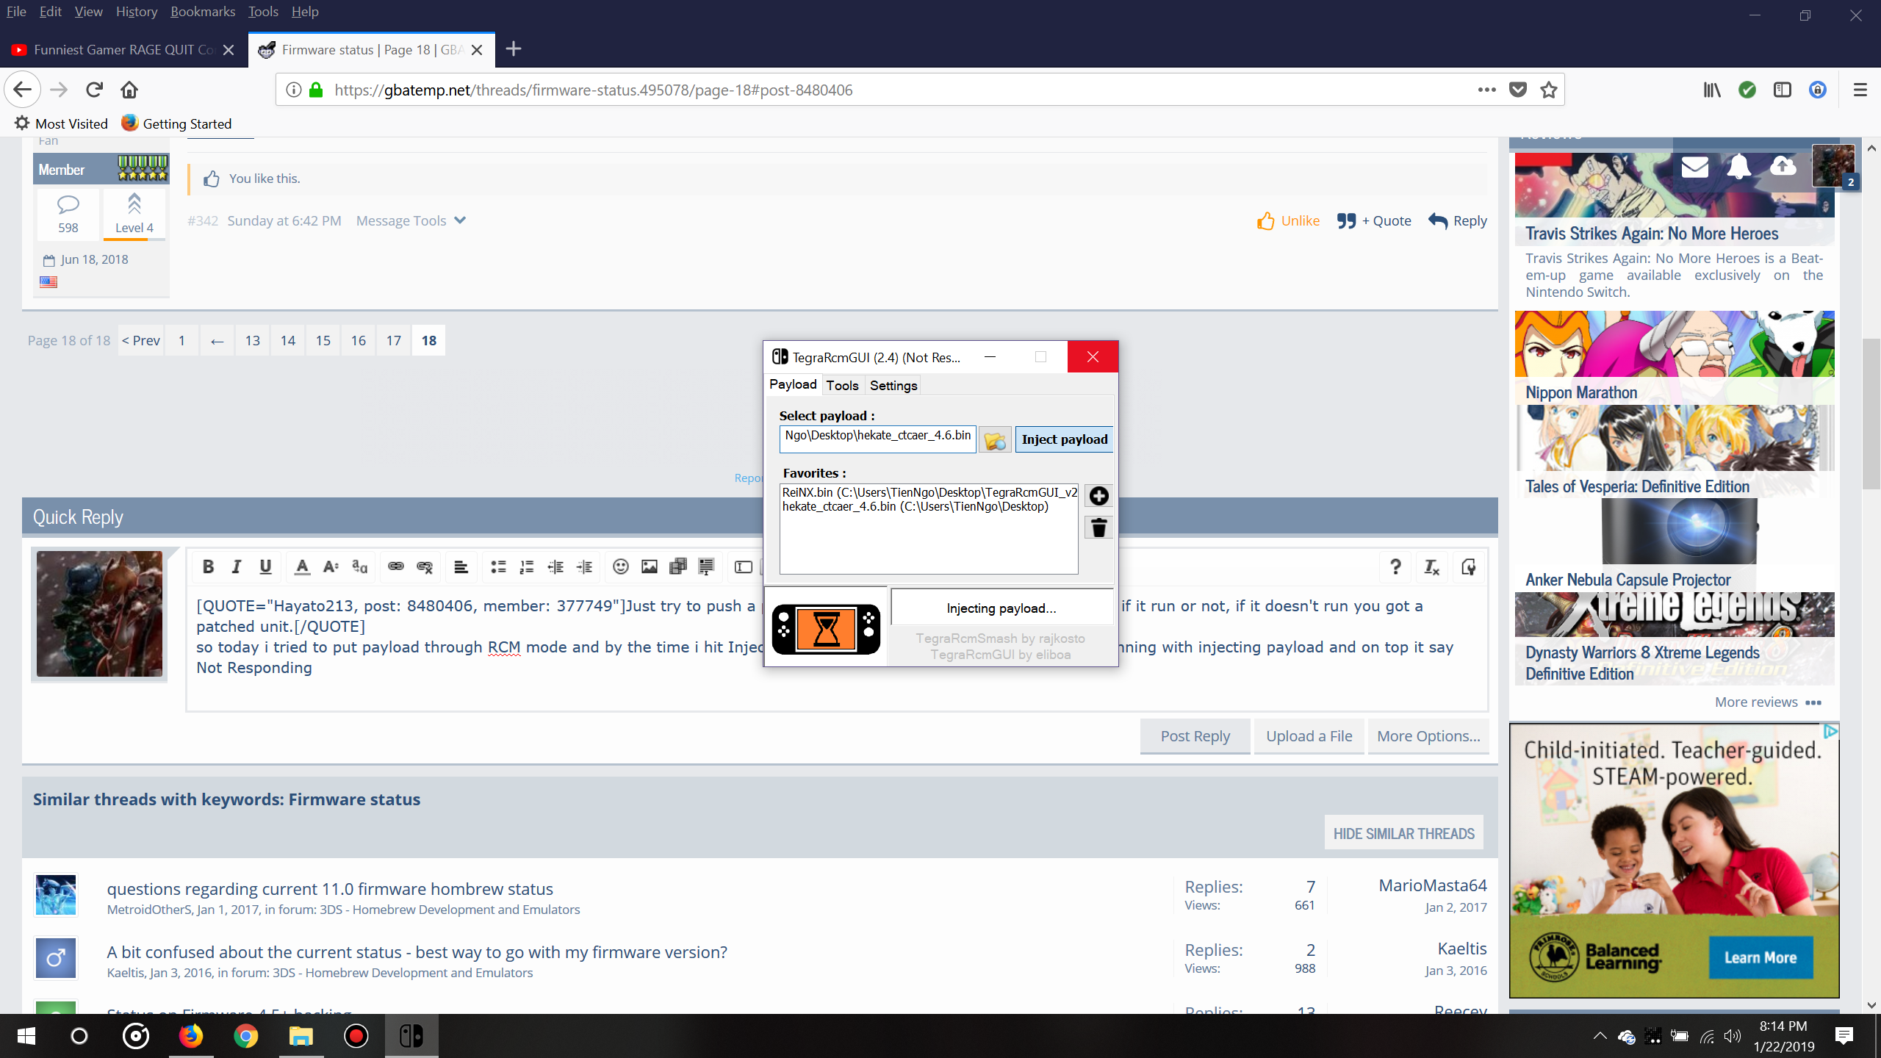Switch to TegraRcmGUI Settings tab
Screen dimensions: 1881x1058
893,385
